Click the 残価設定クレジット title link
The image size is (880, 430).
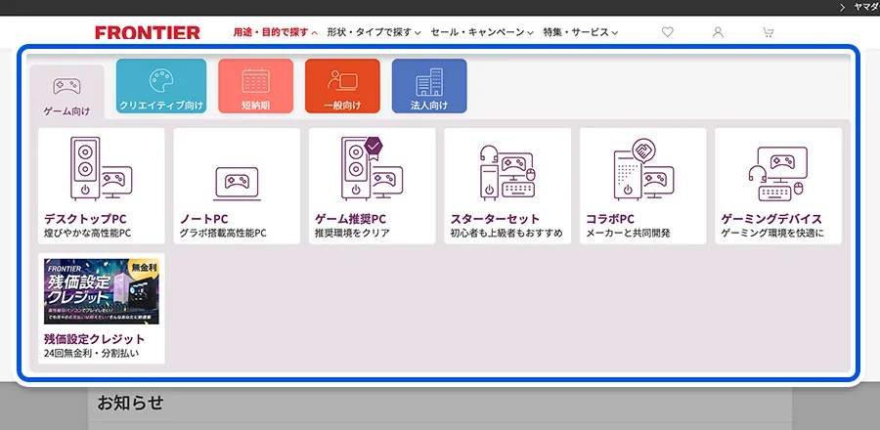click(x=94, y=339)
